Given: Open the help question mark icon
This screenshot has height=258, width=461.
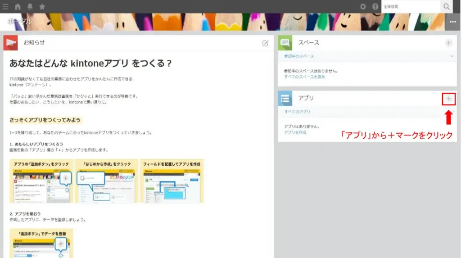Looking at the screenshot, I should [x=375, y=6].
